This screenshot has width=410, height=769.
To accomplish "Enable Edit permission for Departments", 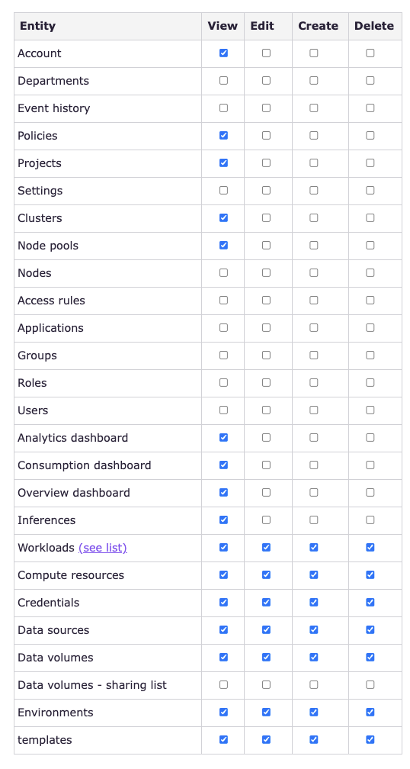I will coord(266,80).
